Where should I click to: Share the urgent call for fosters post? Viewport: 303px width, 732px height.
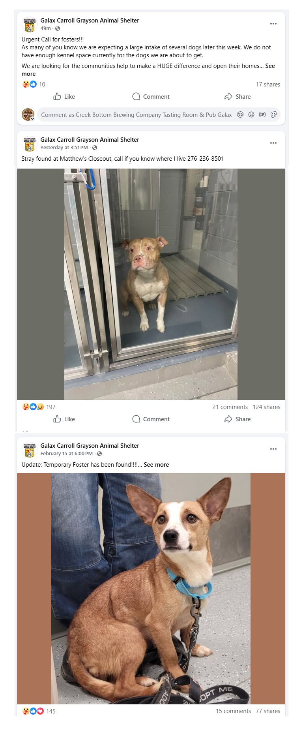pos(238,96)
